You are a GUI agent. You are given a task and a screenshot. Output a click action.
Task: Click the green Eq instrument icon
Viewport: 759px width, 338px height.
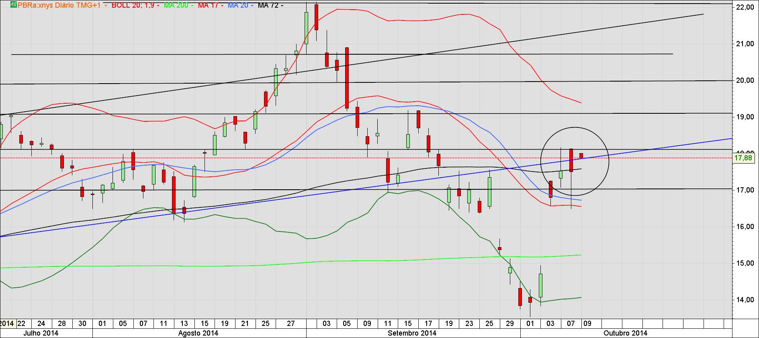pyautogui.click(x=14, y=5)
